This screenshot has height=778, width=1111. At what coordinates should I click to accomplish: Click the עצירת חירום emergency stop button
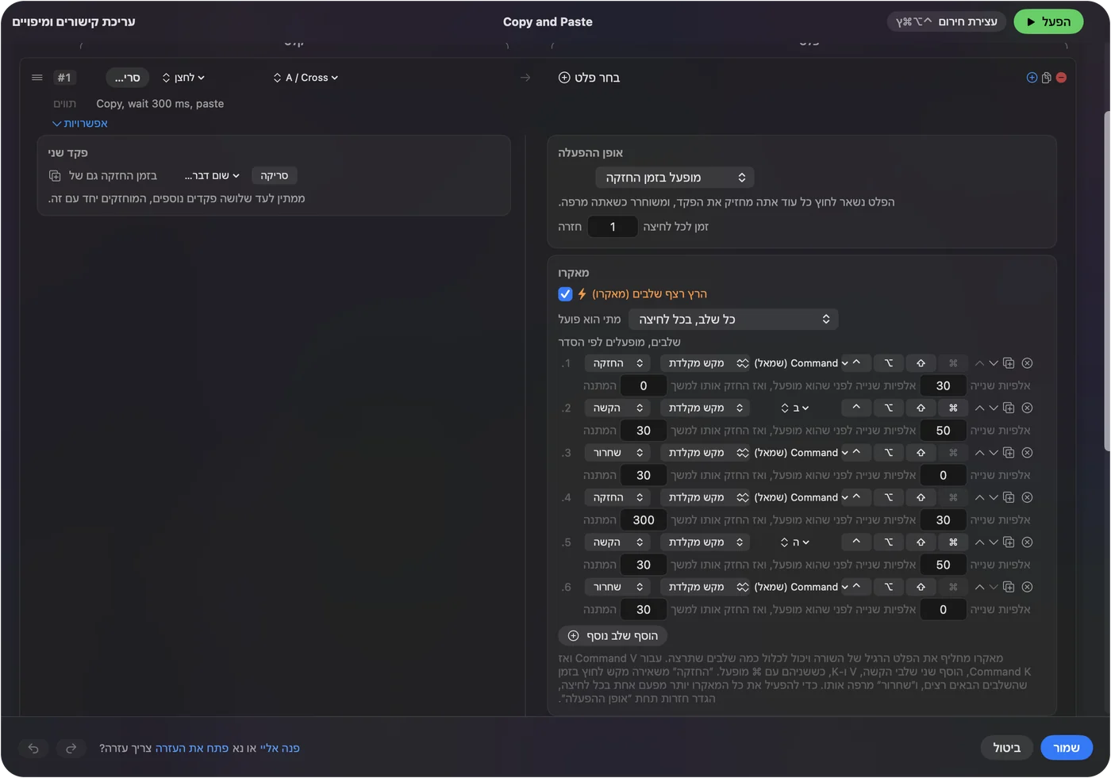(946, 22)
